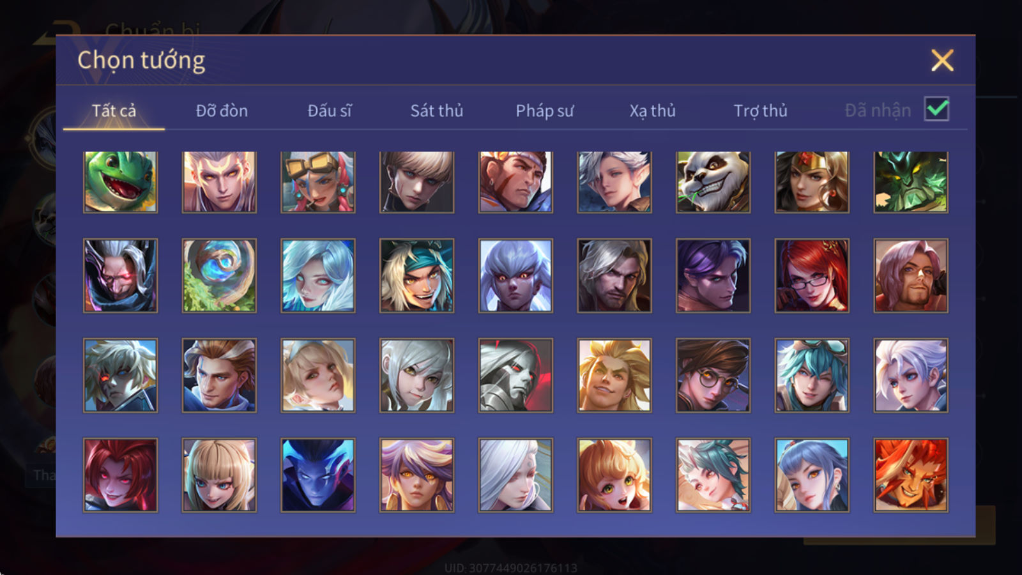Select the fiery orange beast hero portrait

point(911,475)
